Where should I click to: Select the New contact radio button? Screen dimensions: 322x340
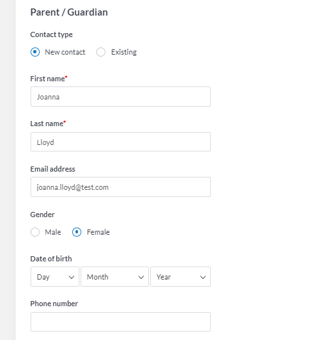(35, 52)
